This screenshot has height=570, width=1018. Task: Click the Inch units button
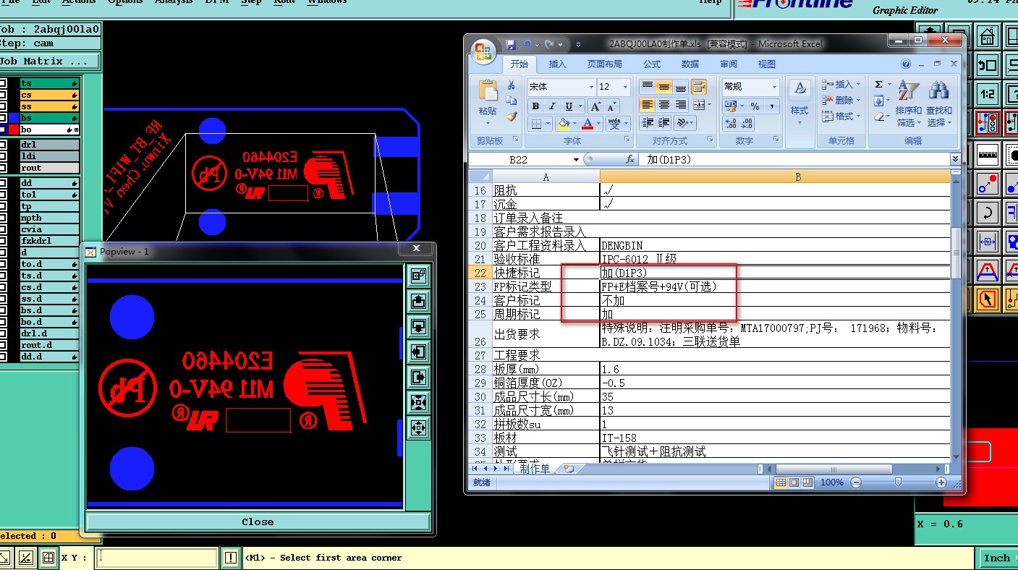pyautogui.click(x=997, y=558)
